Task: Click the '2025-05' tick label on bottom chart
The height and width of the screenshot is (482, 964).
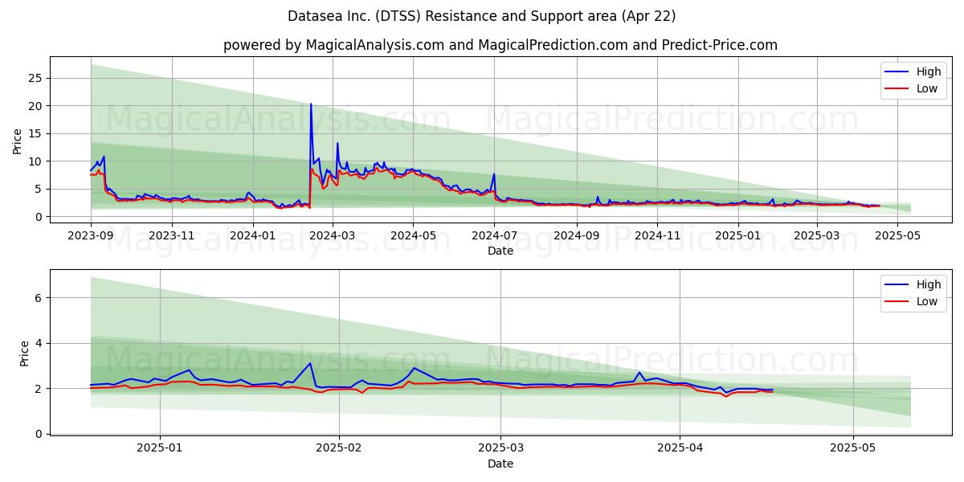Action: [x=852, y=448]
